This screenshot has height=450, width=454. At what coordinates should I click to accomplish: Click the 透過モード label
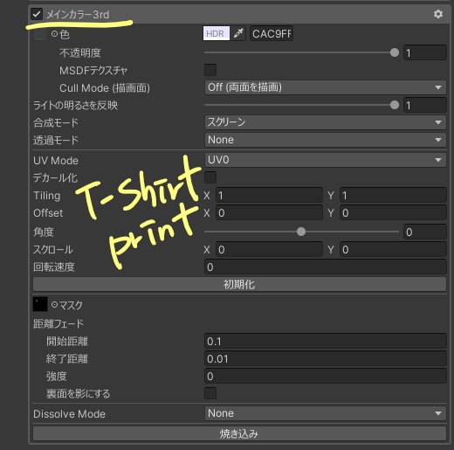tap(56, 140)
